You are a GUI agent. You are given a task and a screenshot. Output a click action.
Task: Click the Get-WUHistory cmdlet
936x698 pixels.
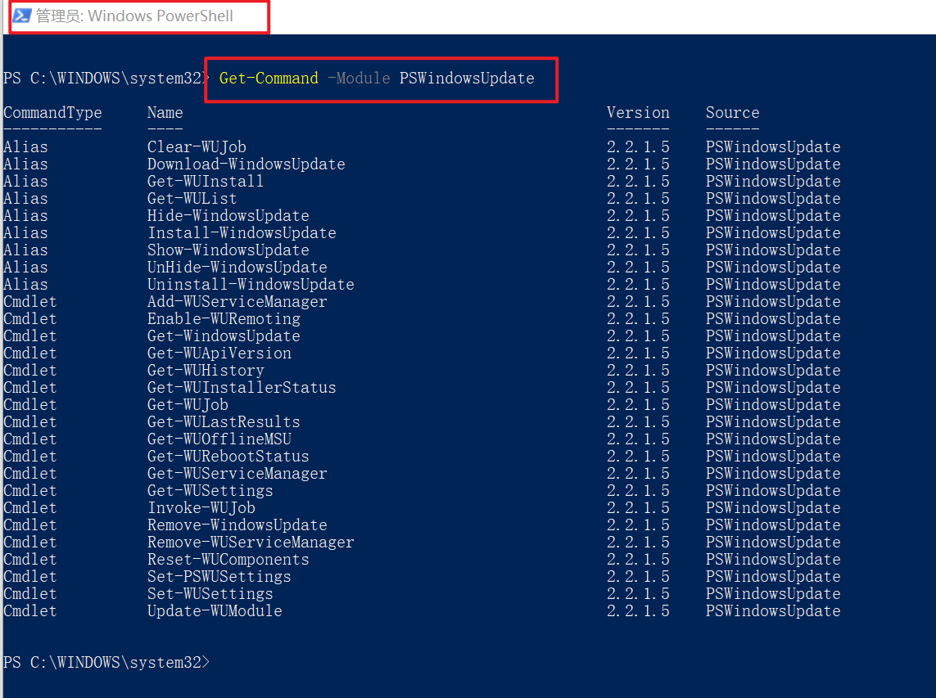pyautogui.click(x=206, y=371)
